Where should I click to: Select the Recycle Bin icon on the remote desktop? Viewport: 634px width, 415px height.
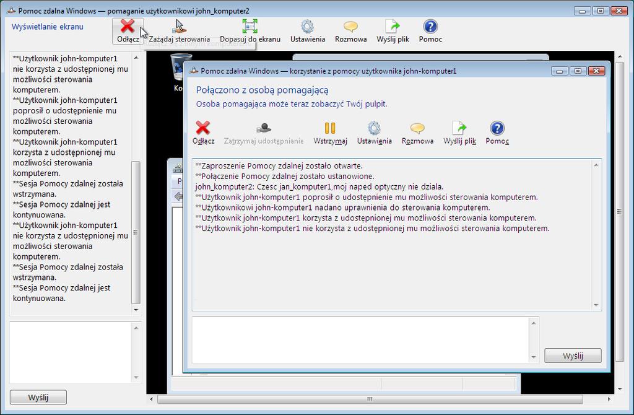coord(178,72)
